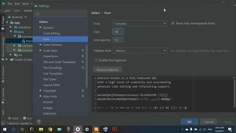
Task: Open the Resource Manager tool window
Action: point(3,48)
